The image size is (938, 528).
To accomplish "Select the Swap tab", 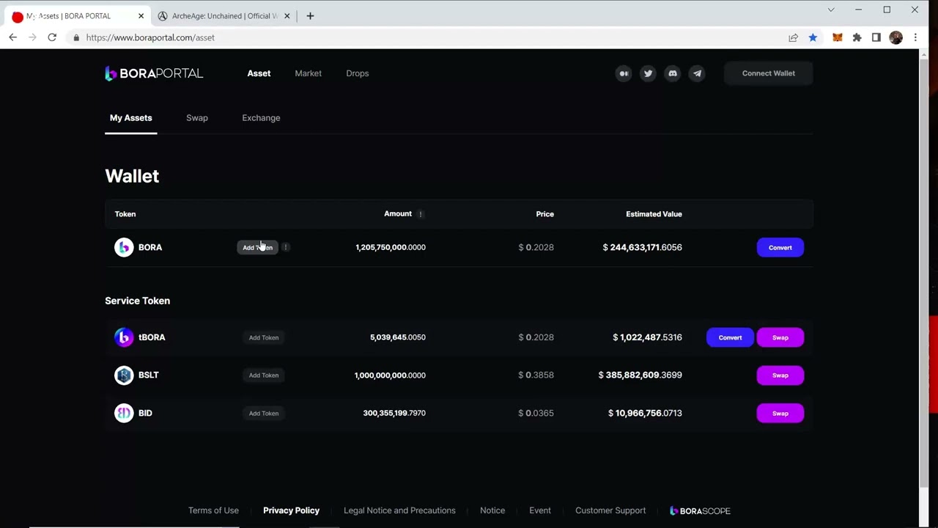I will pyautogui.click(x=197, y=118).
